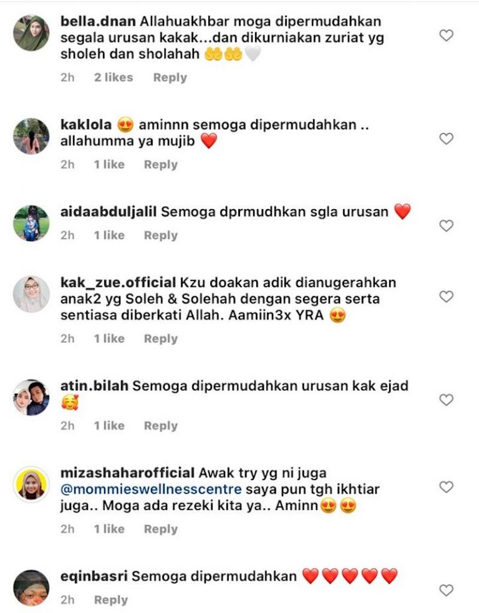The image size is (479, 613).
Task: Open bella.dnan's profile picture
Action: (x=31, y=33)
